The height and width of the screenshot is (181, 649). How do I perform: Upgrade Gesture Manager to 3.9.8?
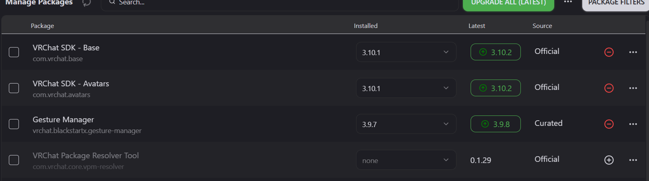(x=495, y=124)
